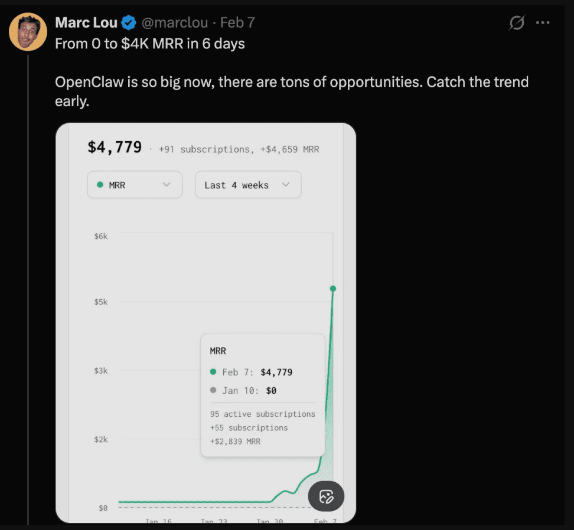This screenshot has height=530, width=574.
Task: Open the Feb 7 timestamp link
Action: (x=237, y=22)
